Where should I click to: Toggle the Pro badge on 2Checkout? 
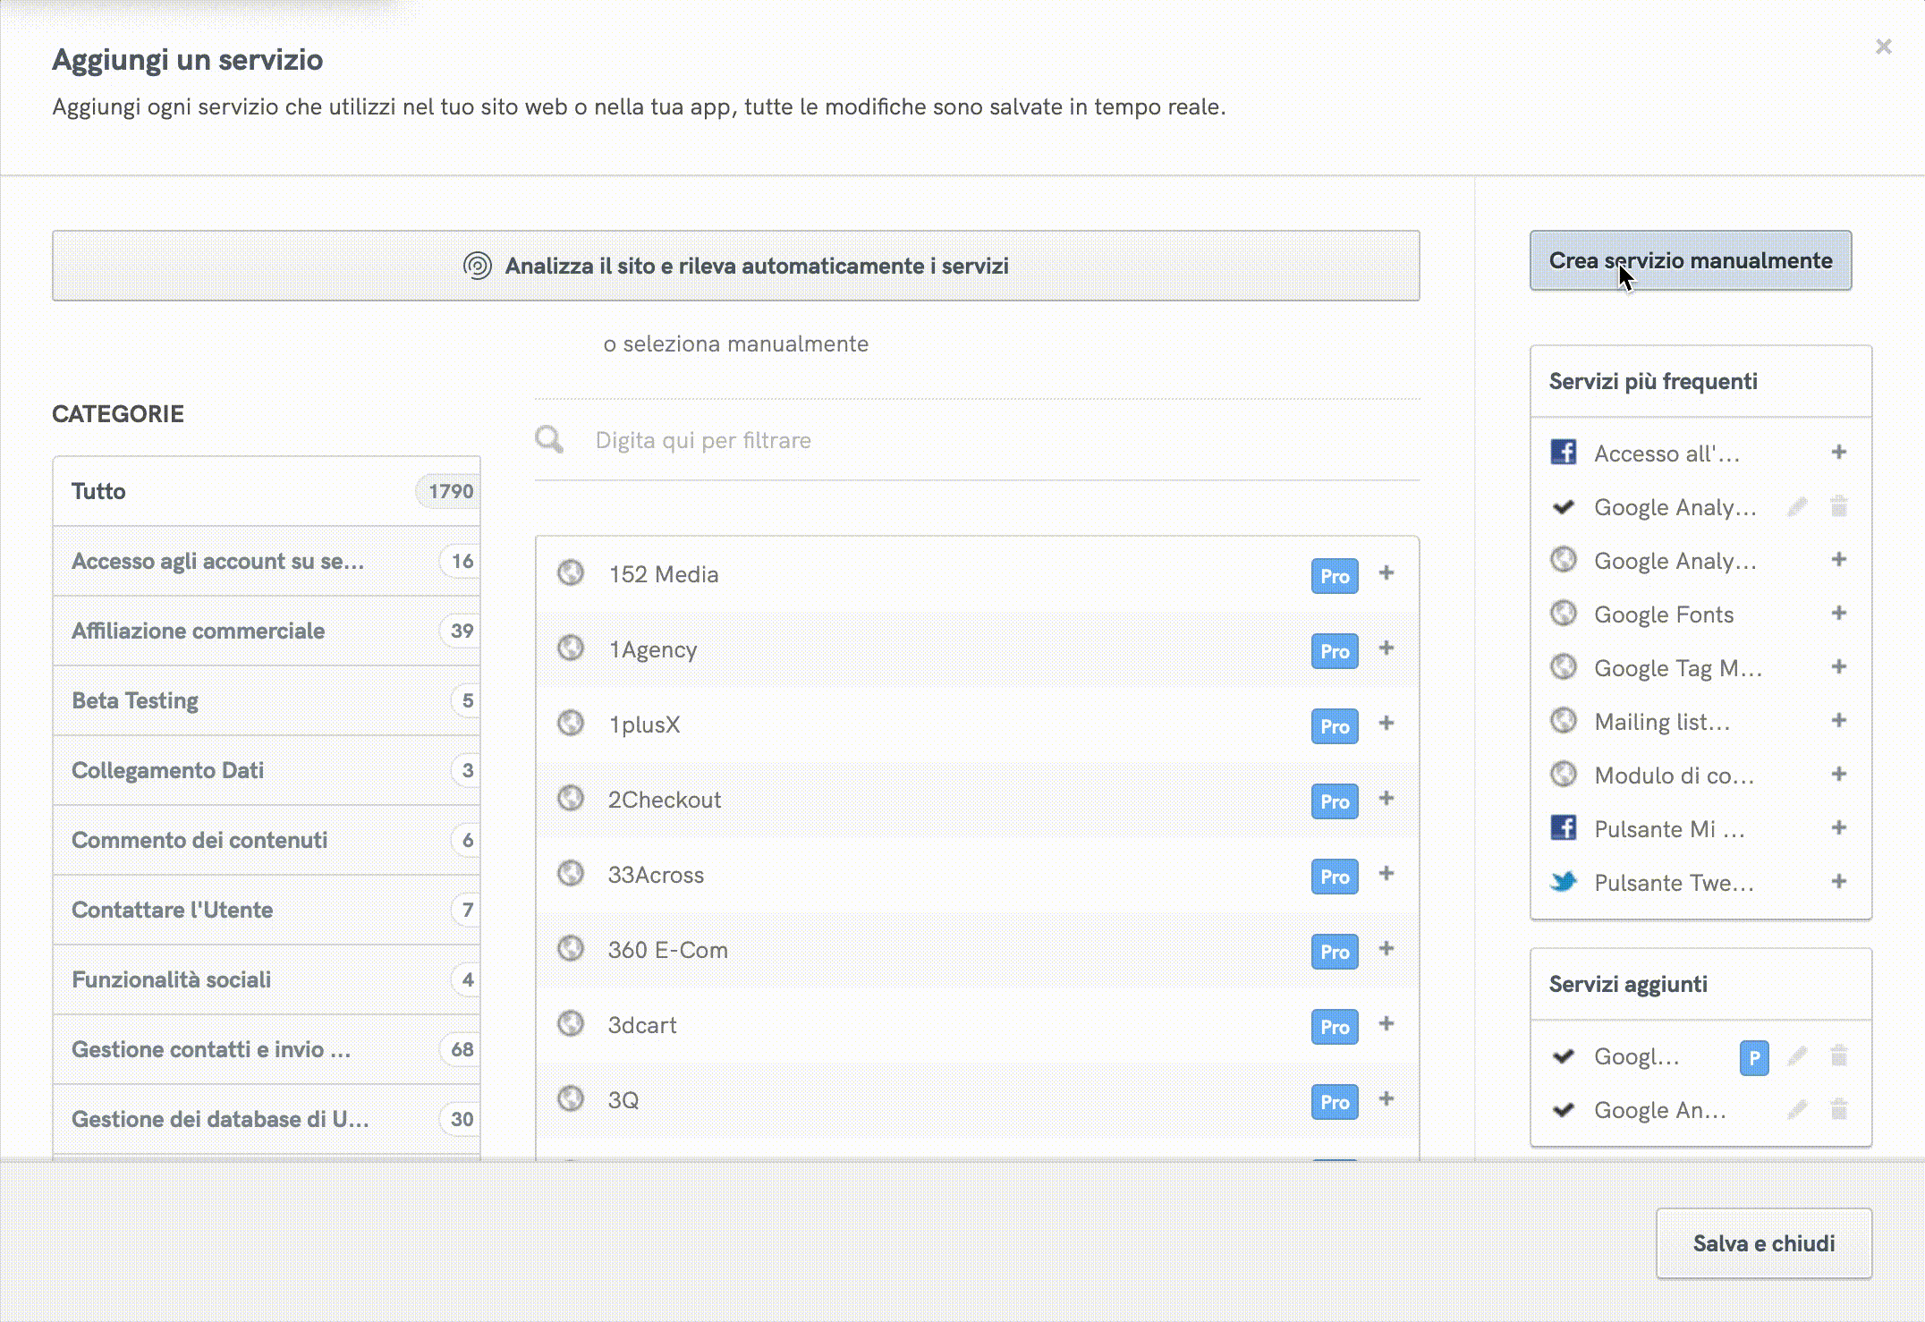click(x=1333, y=801)
